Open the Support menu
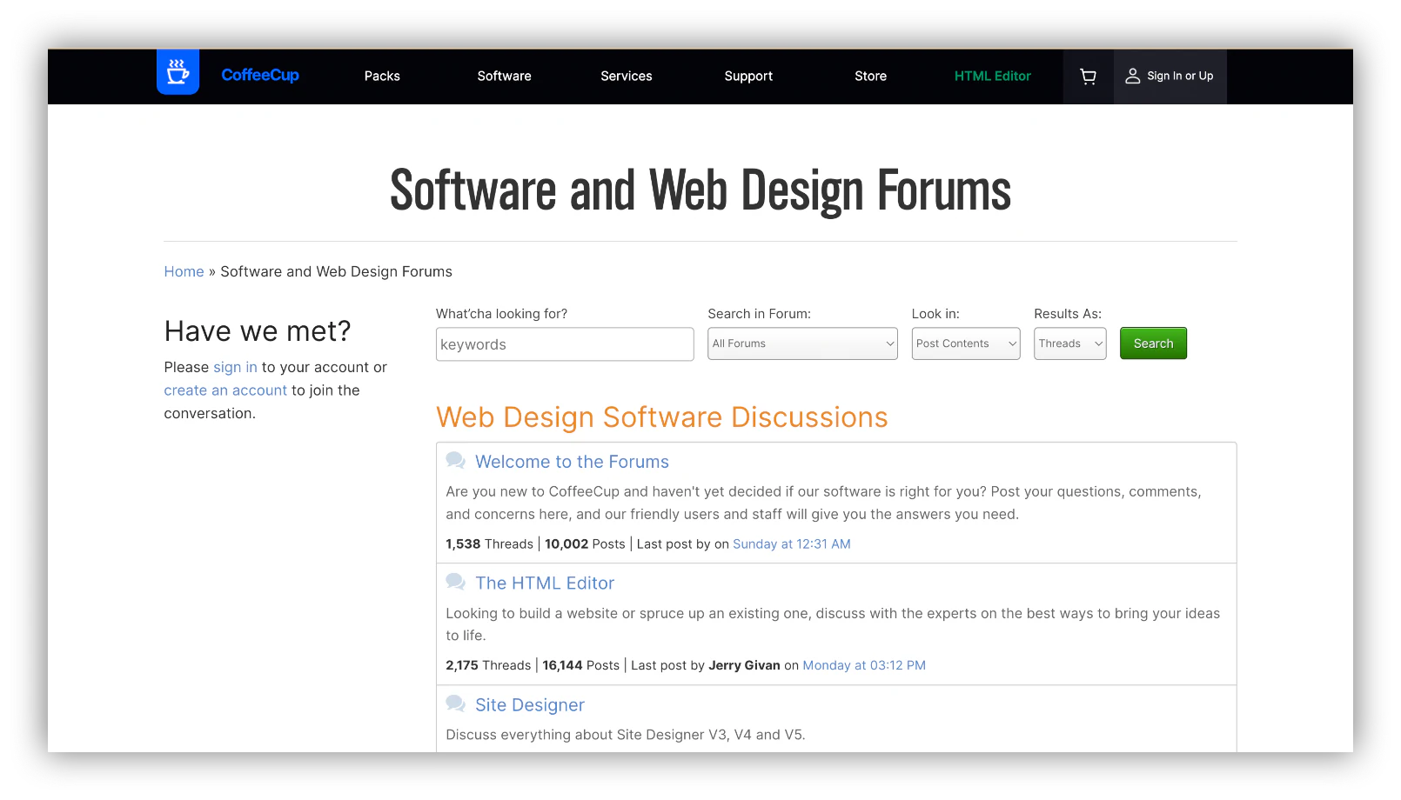This screenshot has height=800, width=1401. point(748,77)
